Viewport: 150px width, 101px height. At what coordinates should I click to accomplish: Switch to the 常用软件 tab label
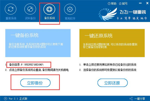[x=70, y=18]
